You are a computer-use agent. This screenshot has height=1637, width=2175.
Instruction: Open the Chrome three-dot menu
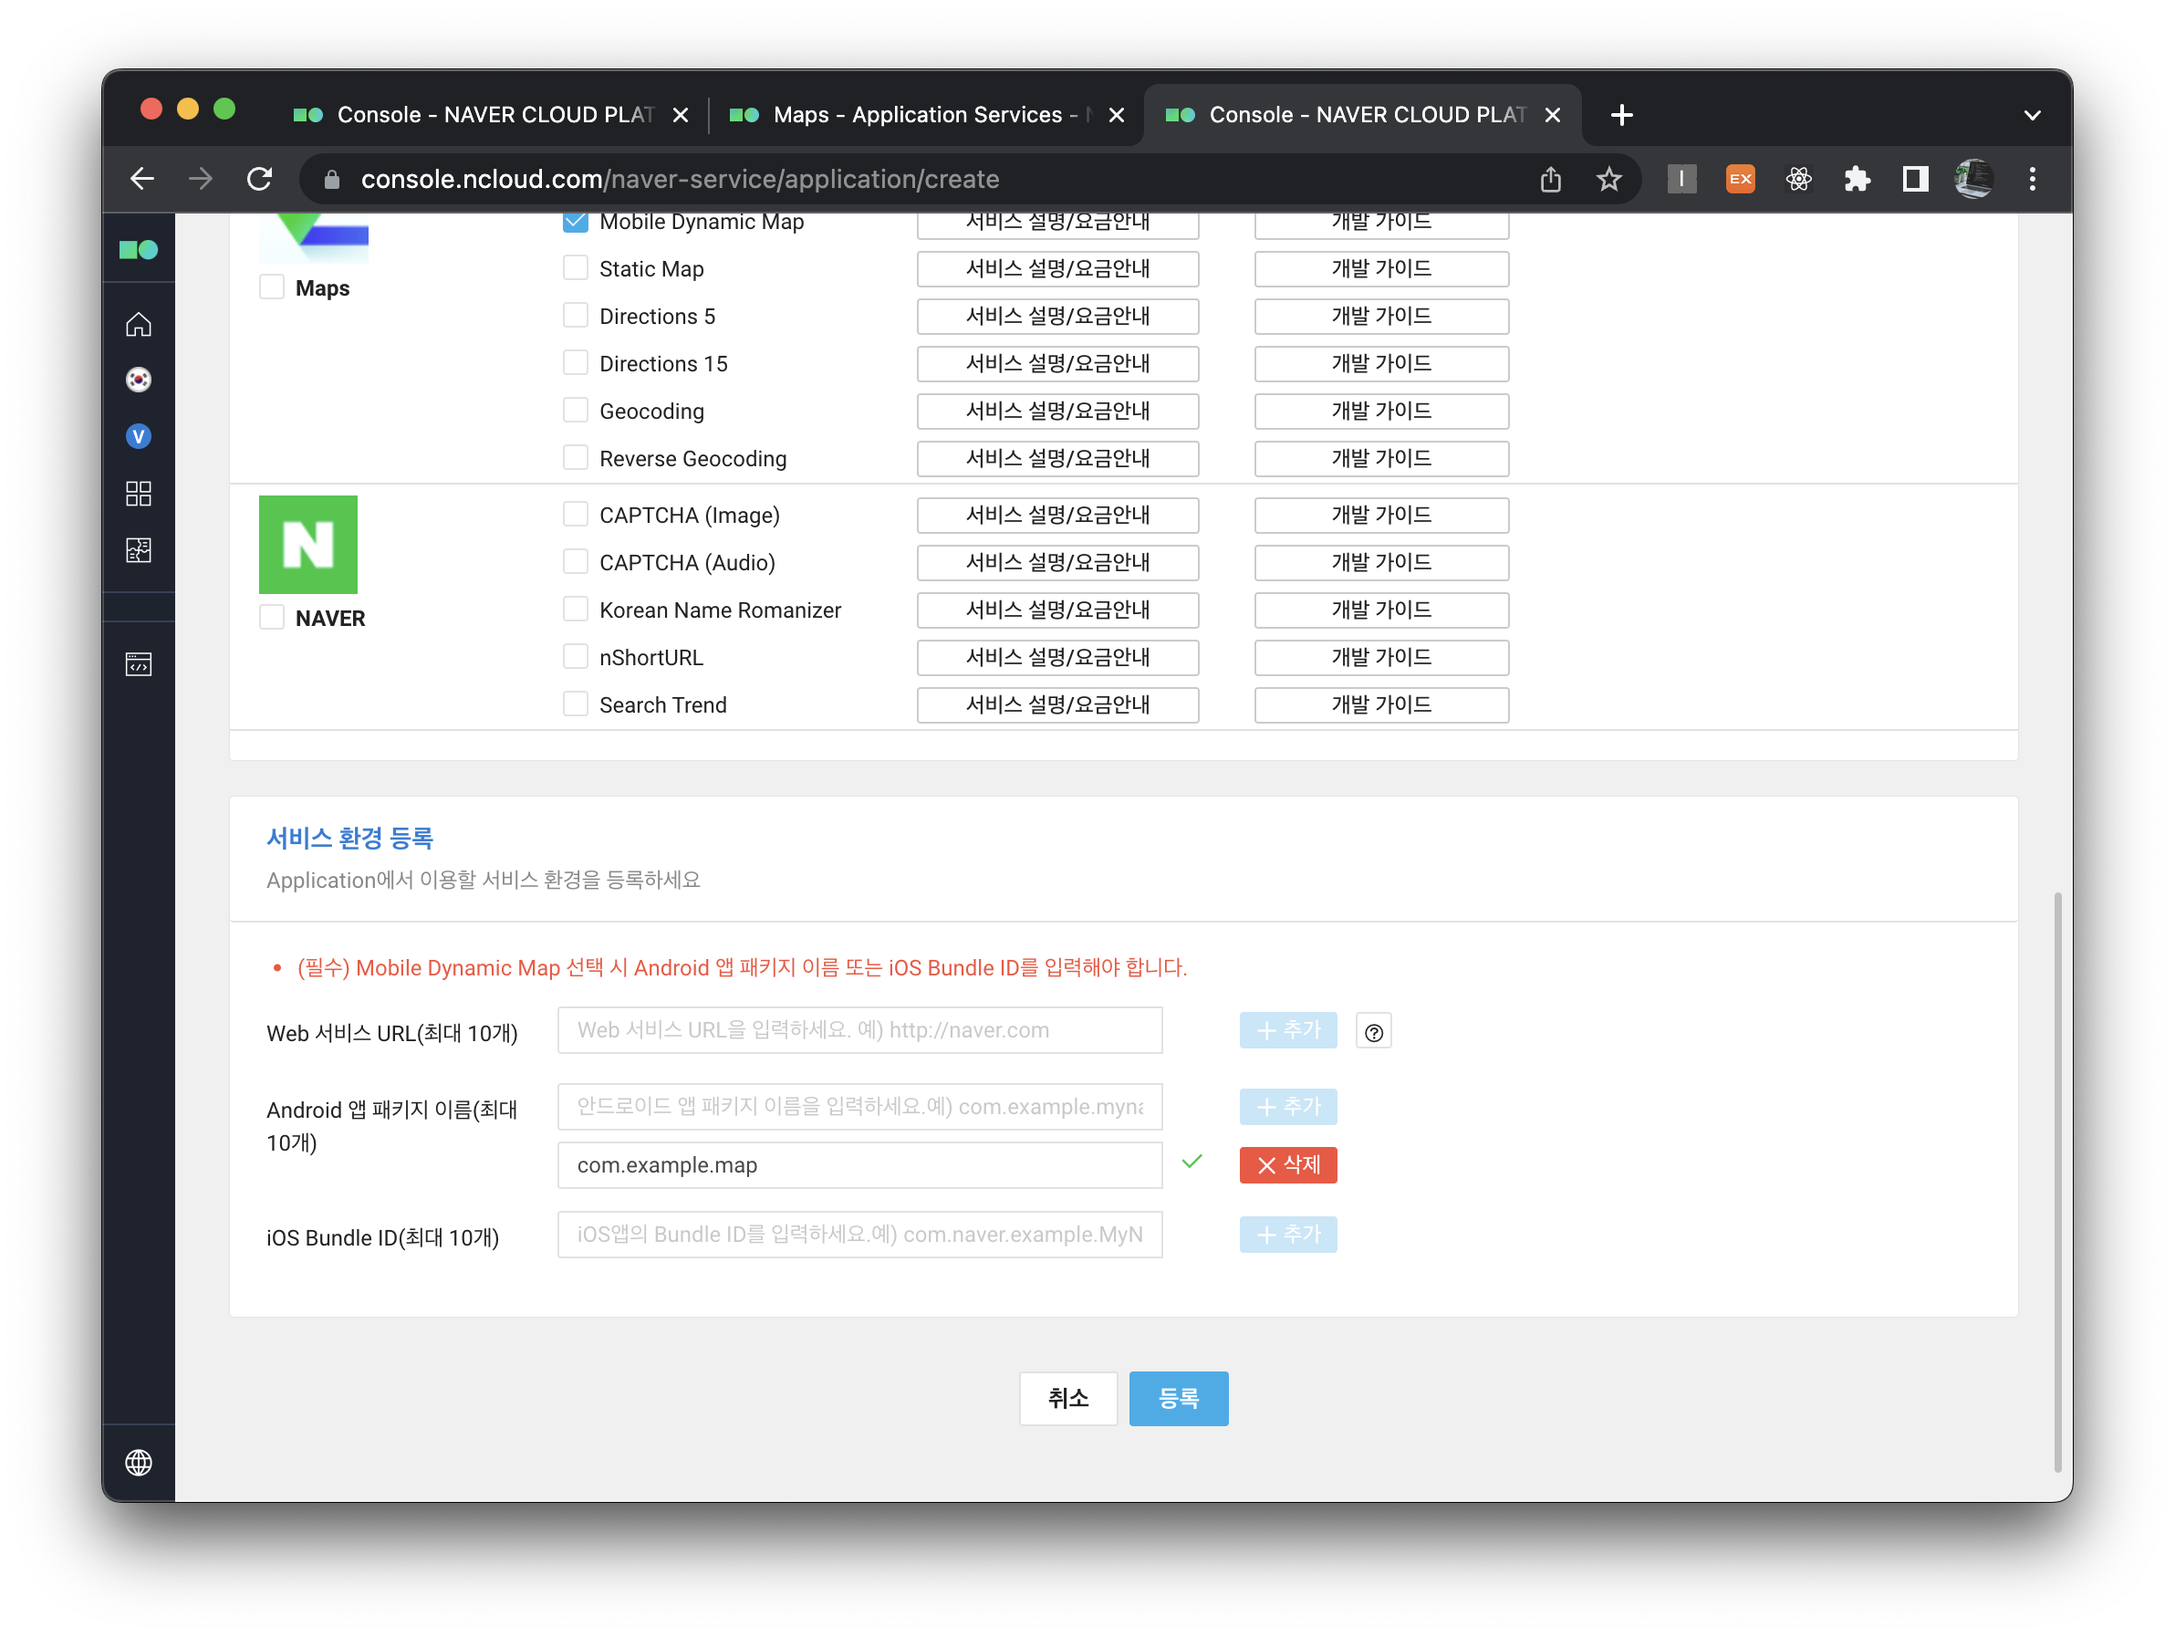[2033, 179]
